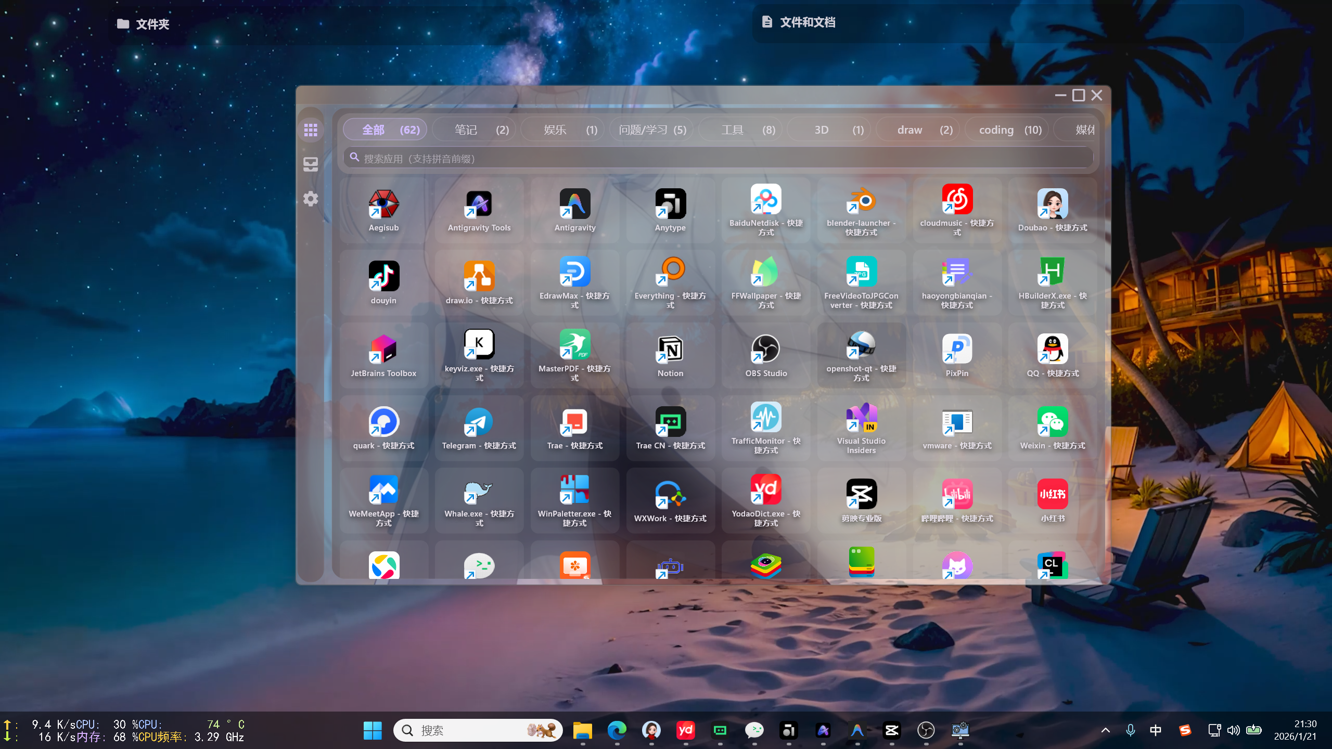Viewport: 1332px width, 749px height.
Task: Open the QQ shortcut
Action: [1052, 354]
